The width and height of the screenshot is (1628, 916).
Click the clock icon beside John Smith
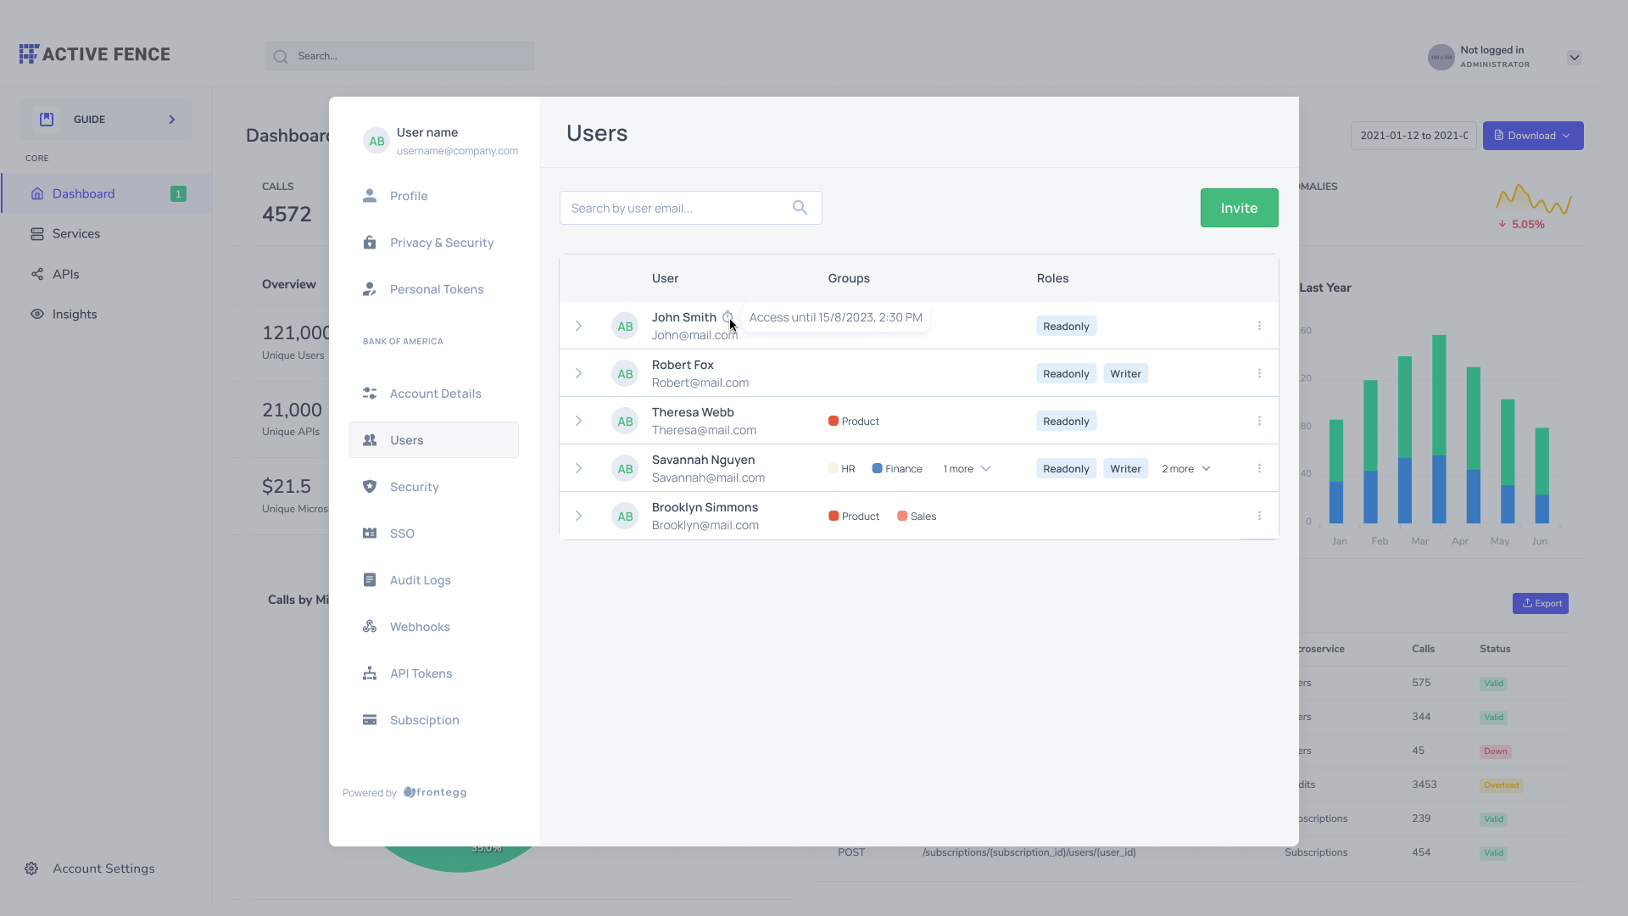pyautogui.click(x=728, y=317)
